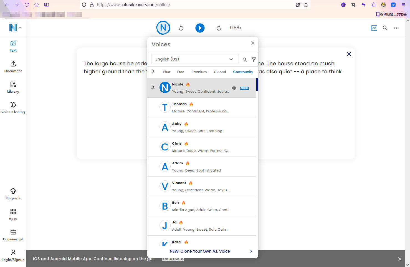Toggle the pinned voices filter tab
The width and height of the screenshot is (410, 267).
coord(153,72)
